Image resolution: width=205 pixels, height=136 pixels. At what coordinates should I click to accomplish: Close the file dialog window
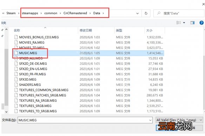tap(204, 4)
